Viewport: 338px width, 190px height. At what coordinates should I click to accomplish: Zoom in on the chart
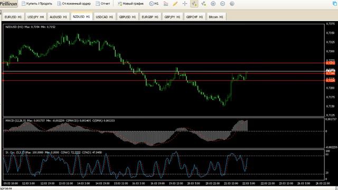(x=213, y=4)
